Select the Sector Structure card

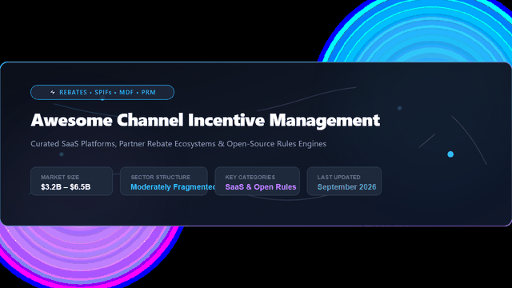point(163,182)
